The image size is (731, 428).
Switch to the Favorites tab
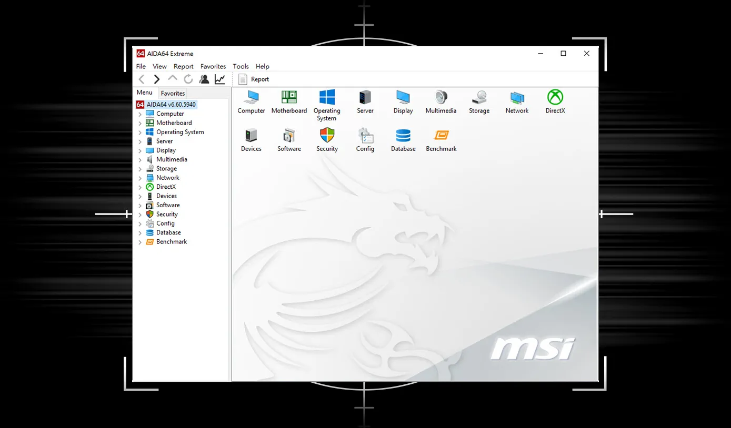[x=173, y=93]
